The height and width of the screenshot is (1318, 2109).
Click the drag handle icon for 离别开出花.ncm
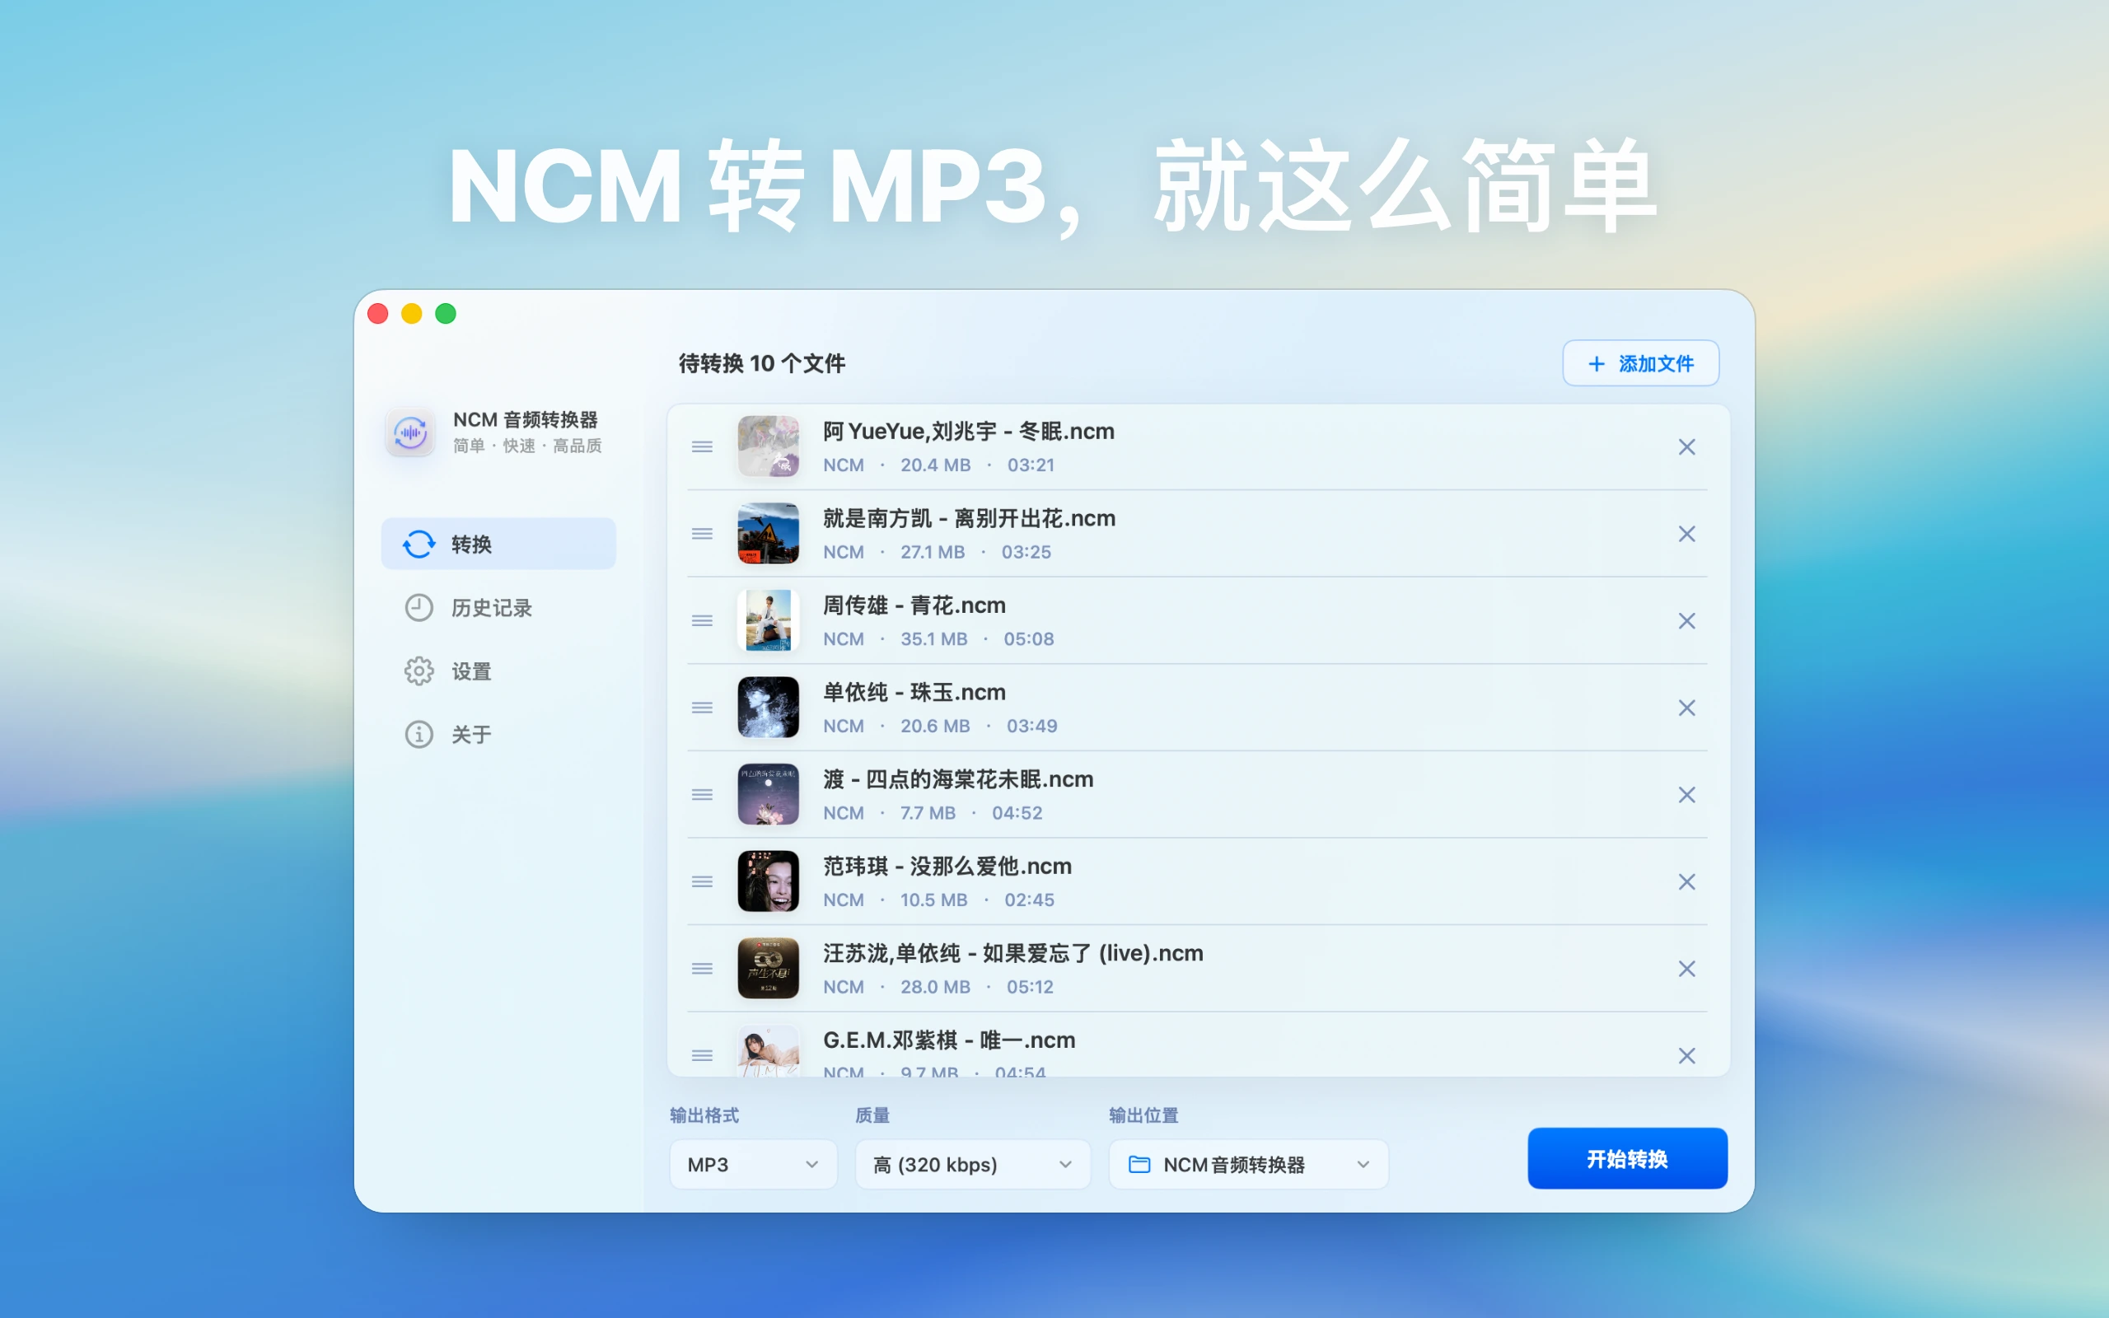(x=703, y=534)
